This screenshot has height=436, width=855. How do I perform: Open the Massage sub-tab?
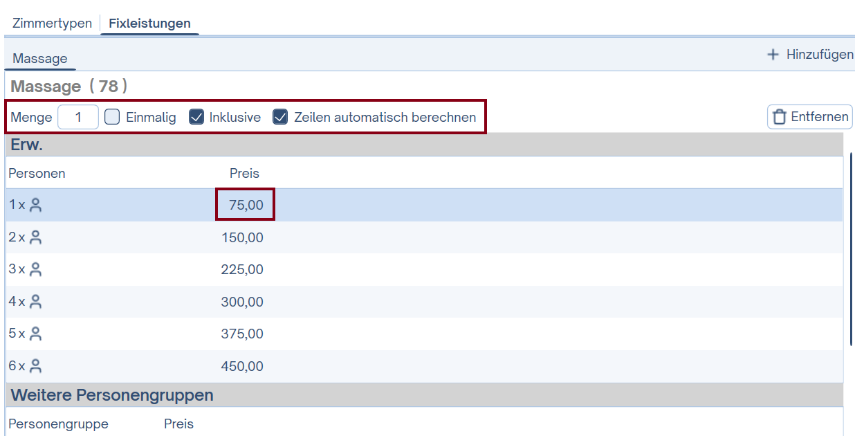coord(40,59)
